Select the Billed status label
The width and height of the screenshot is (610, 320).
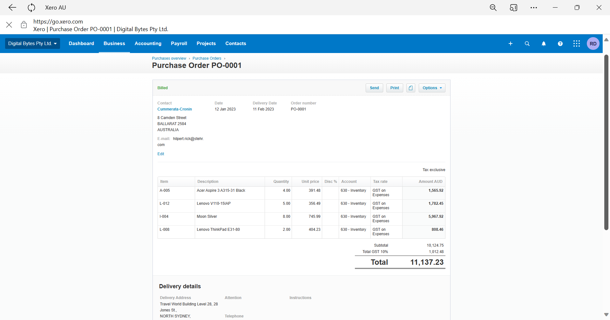coord(163,88)
